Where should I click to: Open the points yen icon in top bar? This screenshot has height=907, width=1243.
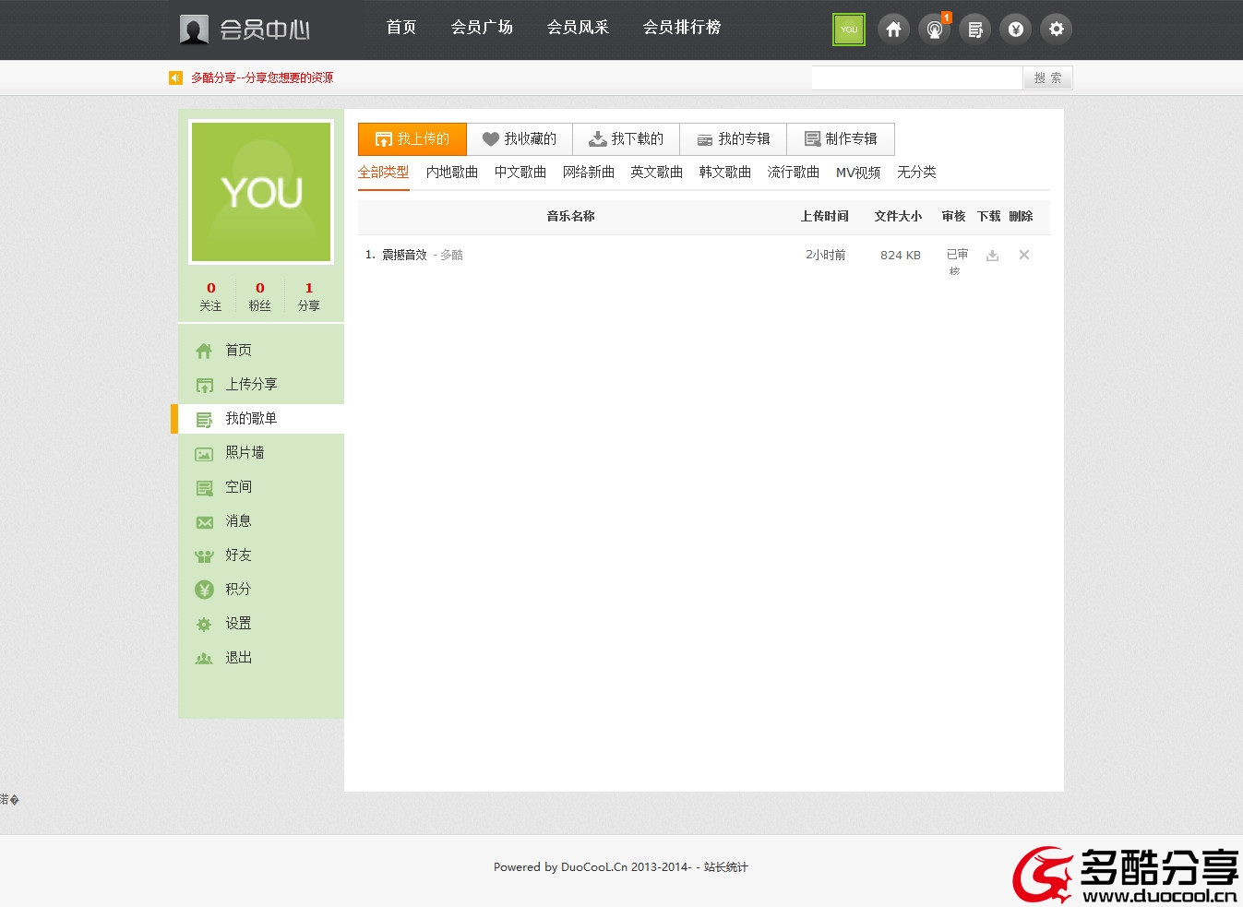(x=1015, y=29)
